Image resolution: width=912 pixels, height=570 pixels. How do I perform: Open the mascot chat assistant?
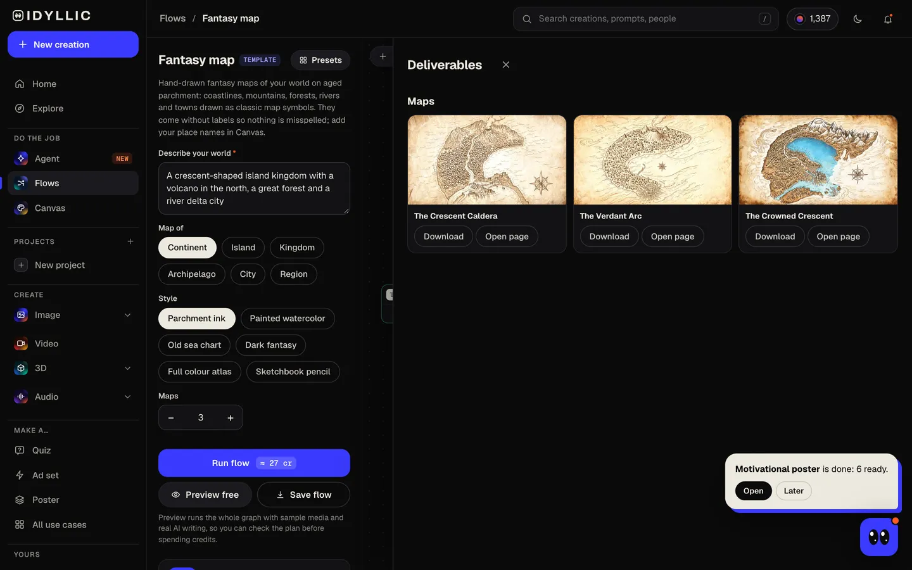[879, 537]
